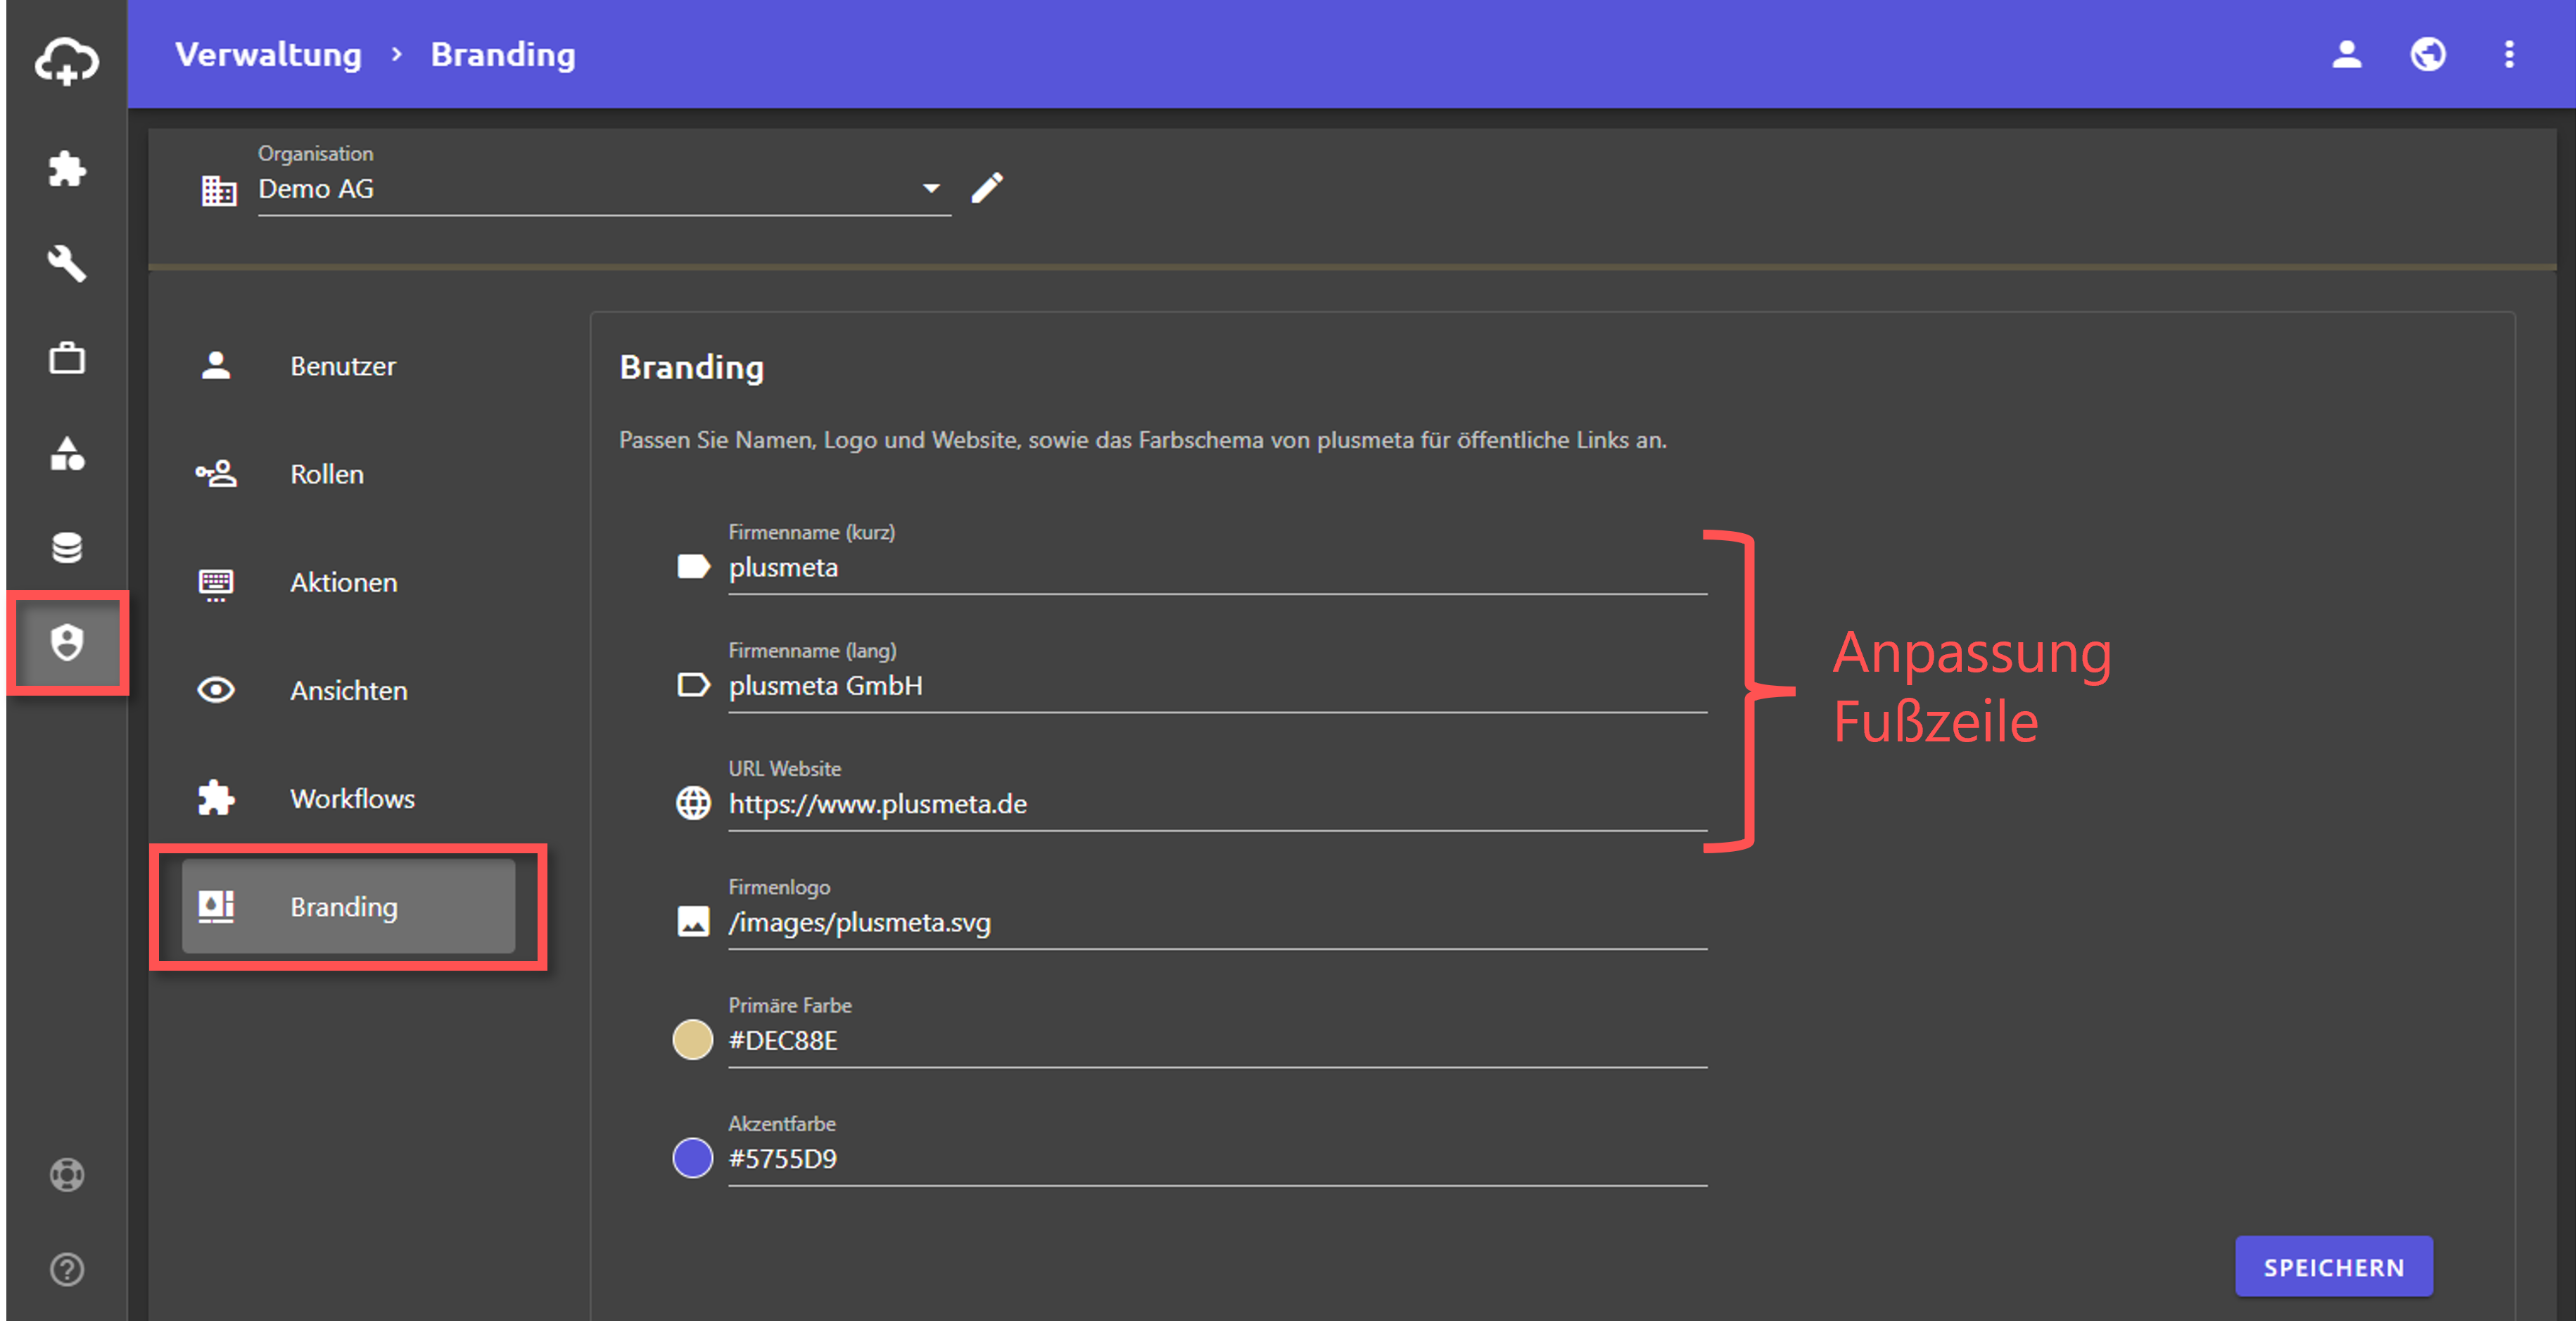The height and width of the screenshot is (1321, 2576).
Task: Select Workflows in the admin menu
Action: point(352,798)
